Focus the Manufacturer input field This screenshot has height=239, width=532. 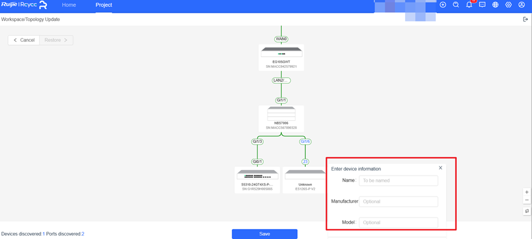398,201
